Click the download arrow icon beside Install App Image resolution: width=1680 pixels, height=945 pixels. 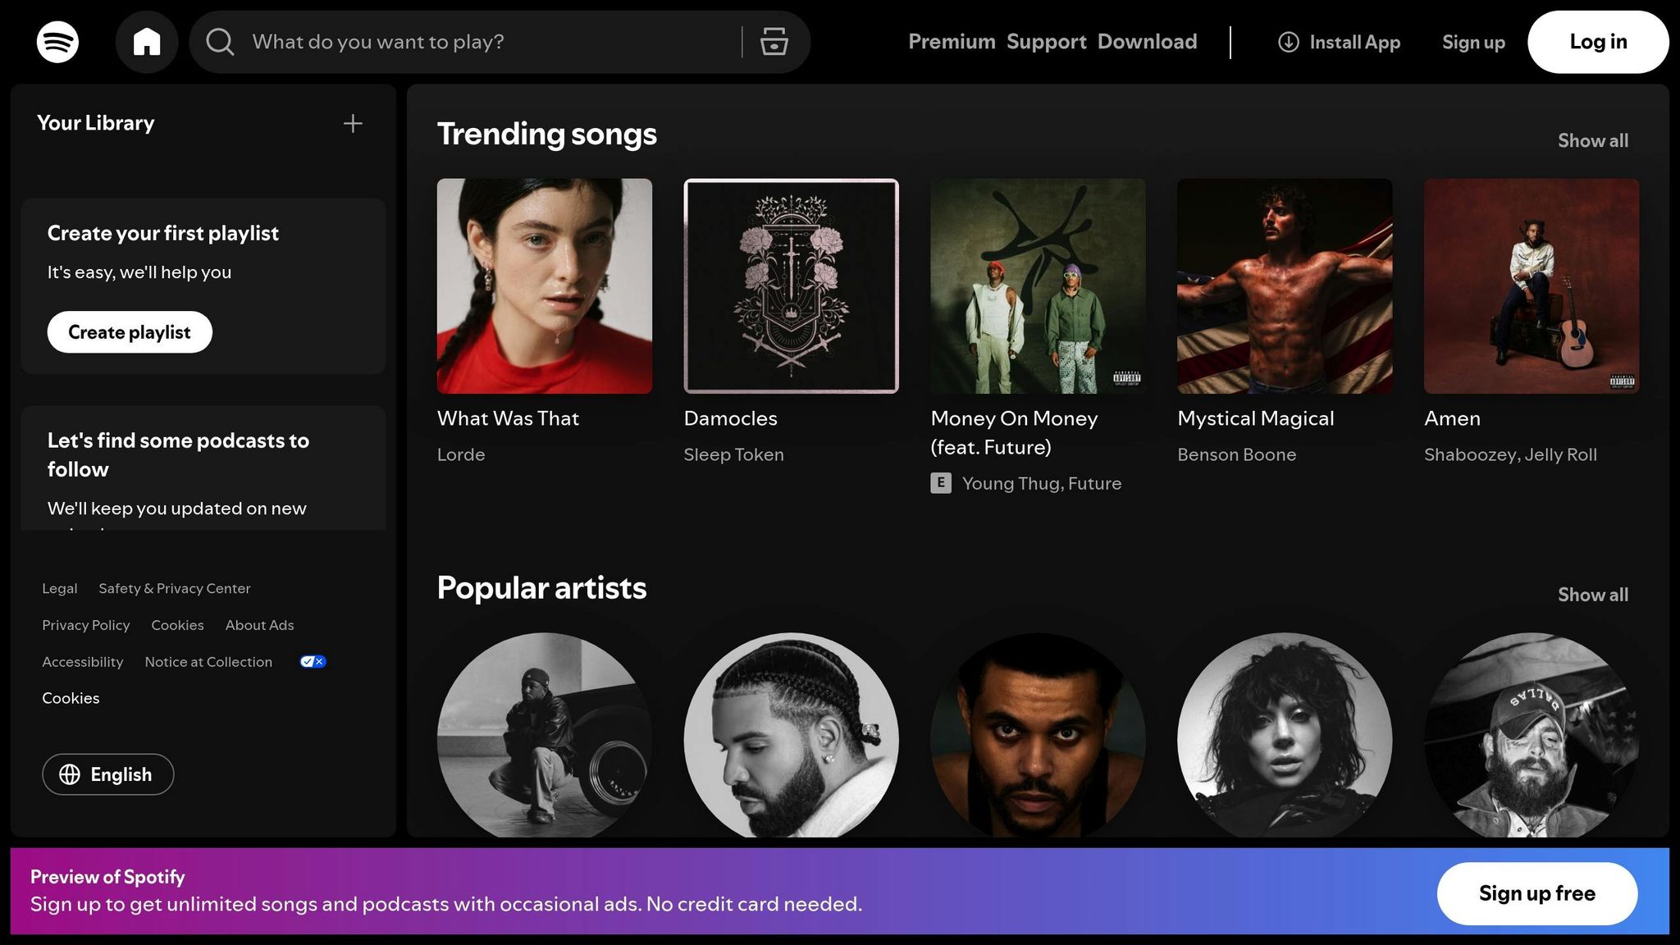(x=1289, y=42)
